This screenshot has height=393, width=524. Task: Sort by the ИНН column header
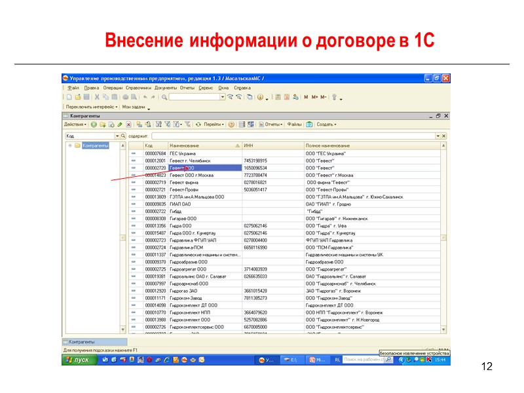[x=273, y=145]
